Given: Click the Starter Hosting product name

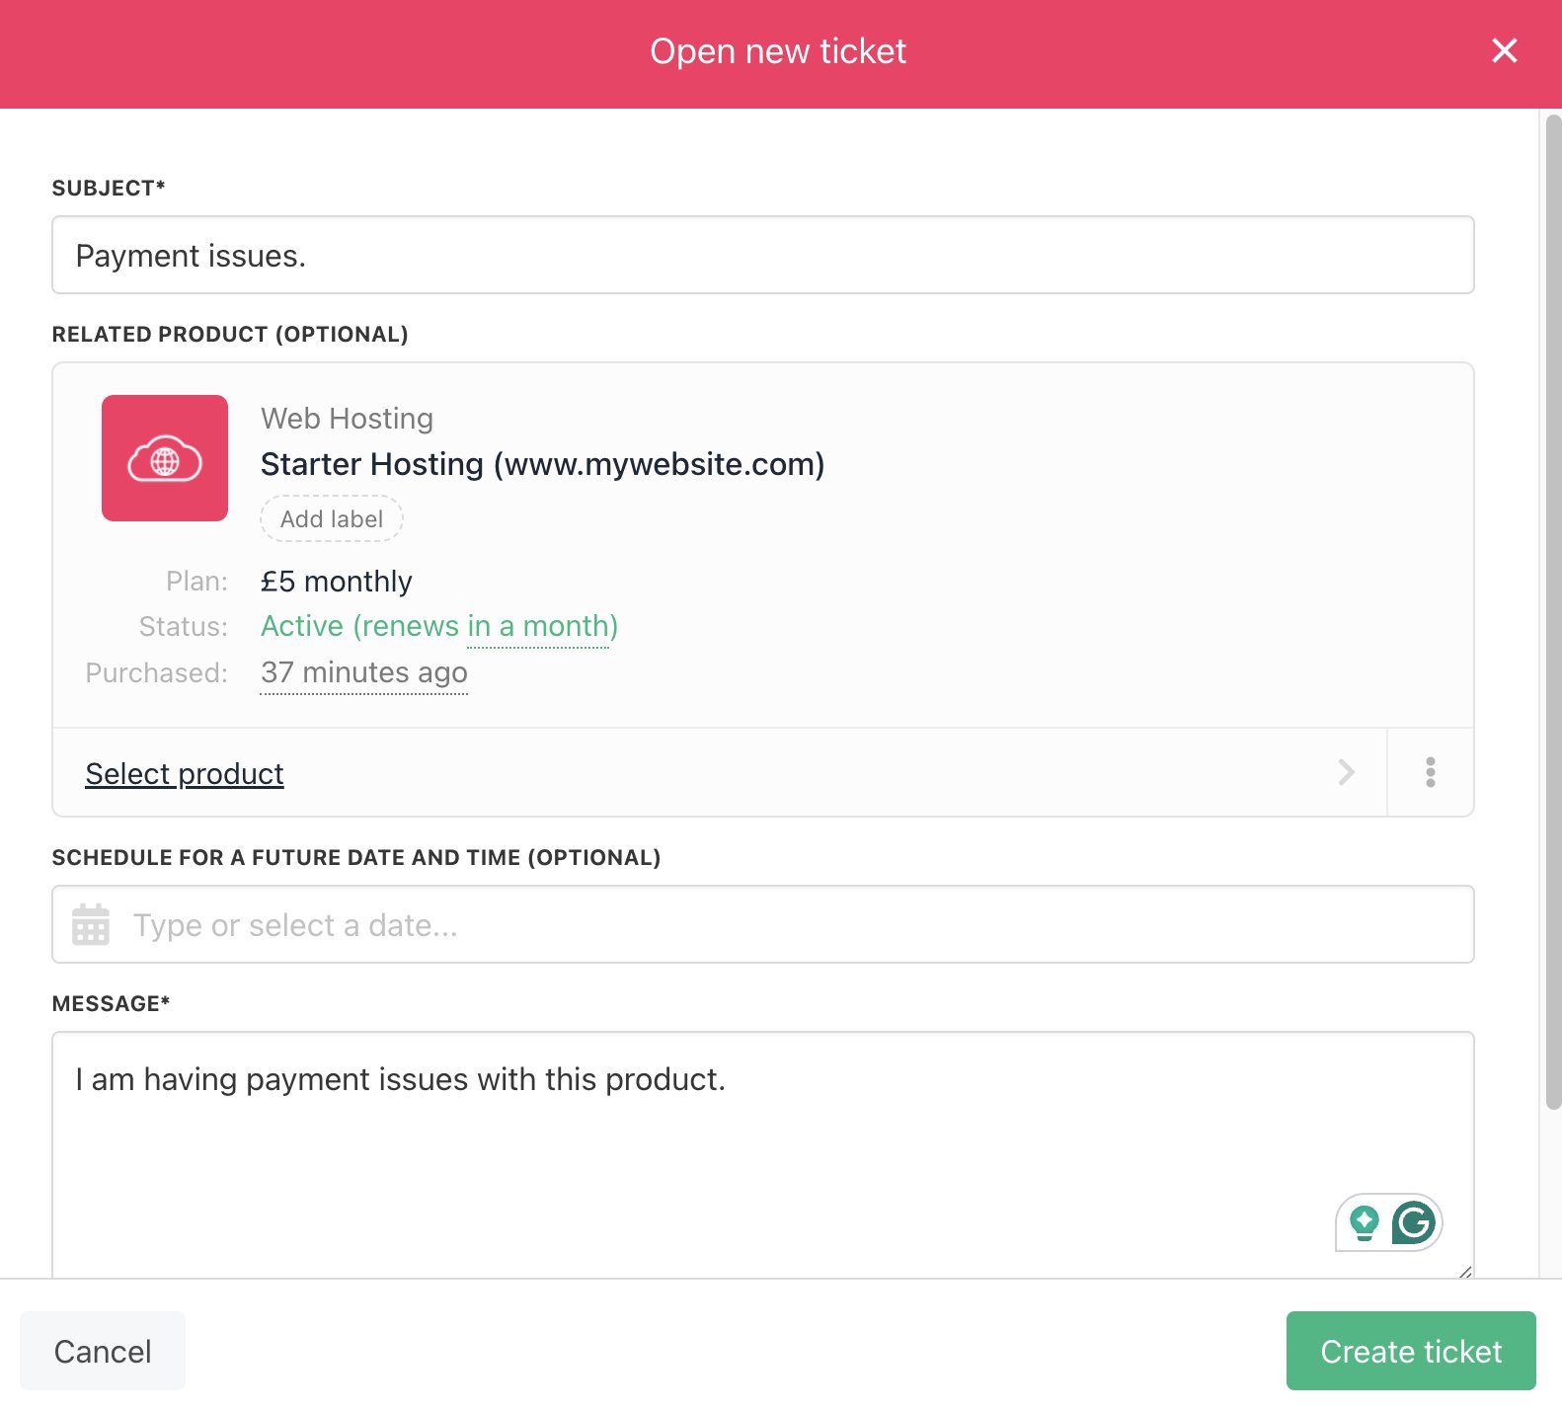Looking at the screenshot, I should [x=543, y=464].
